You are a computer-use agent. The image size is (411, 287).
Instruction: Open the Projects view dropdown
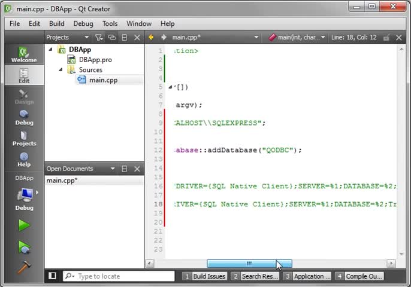pyautogui.click(x=68, y=38)
